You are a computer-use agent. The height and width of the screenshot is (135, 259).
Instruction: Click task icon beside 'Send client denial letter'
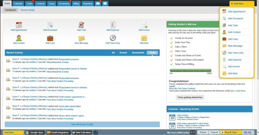click(x=8, y=108)
